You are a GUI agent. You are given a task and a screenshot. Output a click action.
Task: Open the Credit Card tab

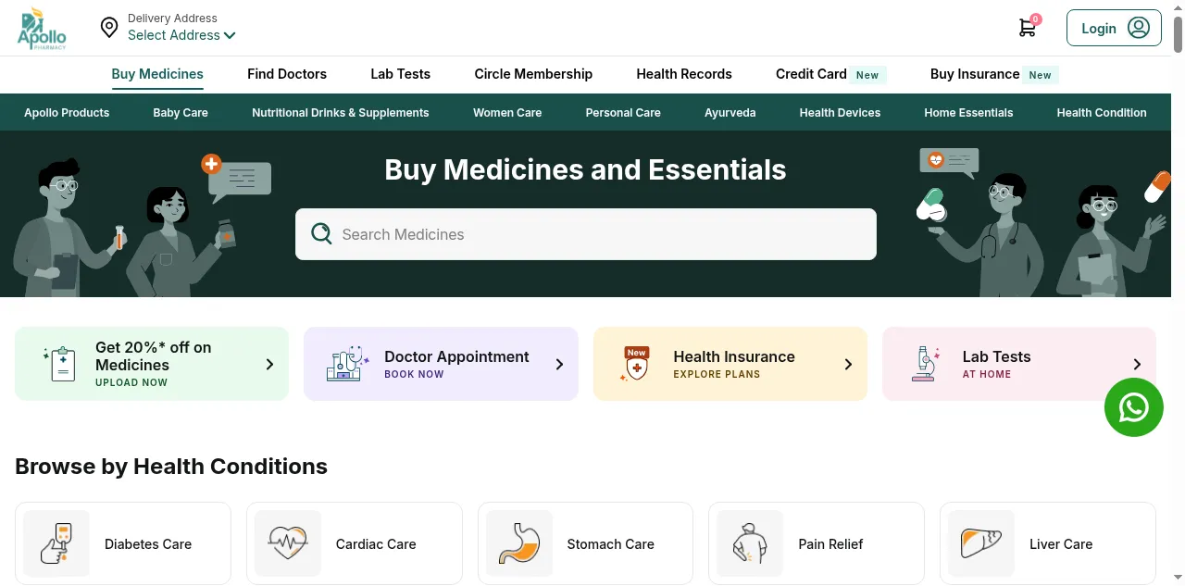click(x=811, y=74)
